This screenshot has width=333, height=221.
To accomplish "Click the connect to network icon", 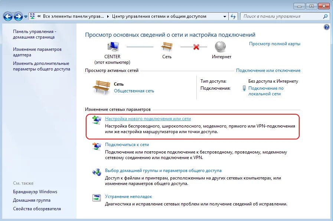I will pyautogui.click(x=97, y=146).
